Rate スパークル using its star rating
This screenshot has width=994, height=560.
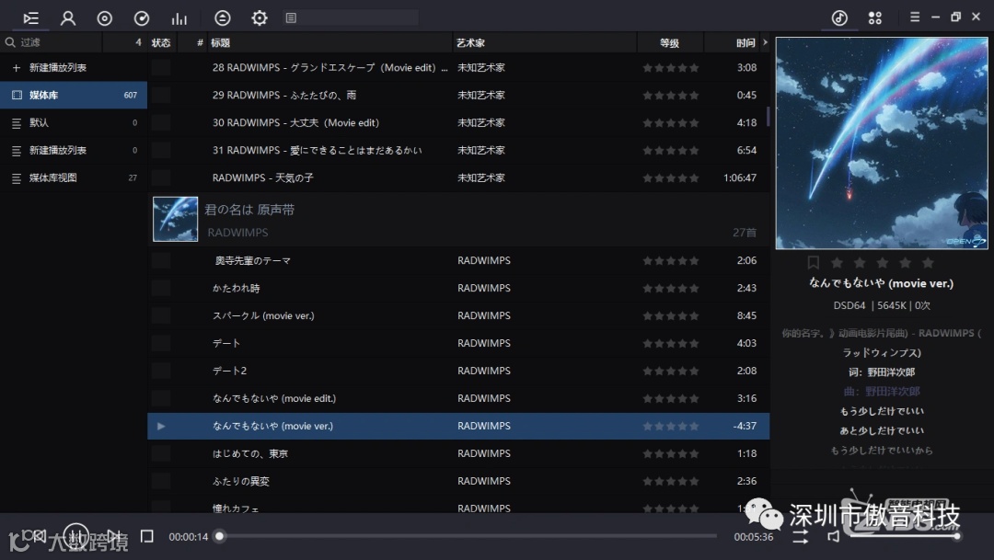[x=671, y=315]
